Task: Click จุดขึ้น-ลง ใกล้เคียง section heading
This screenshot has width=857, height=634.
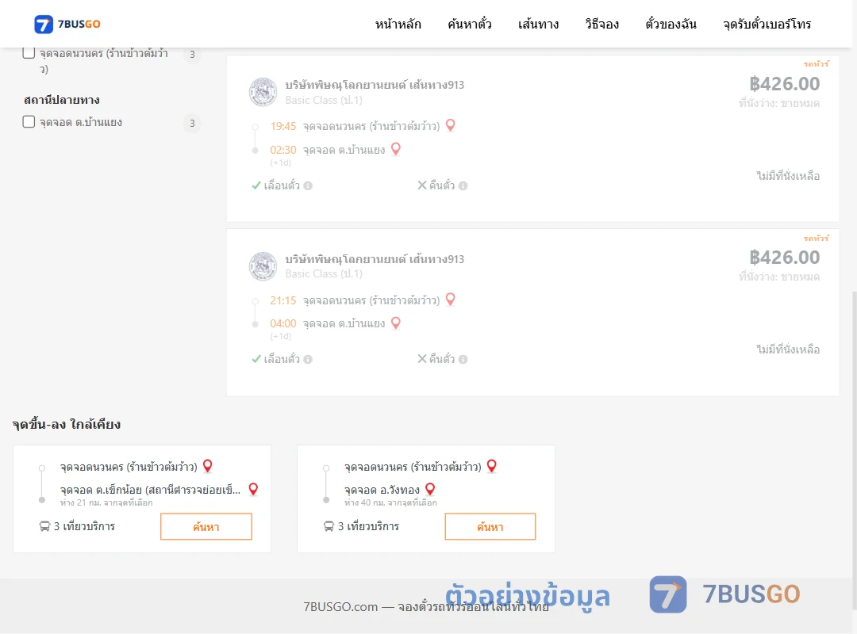Action: (67, 424)
